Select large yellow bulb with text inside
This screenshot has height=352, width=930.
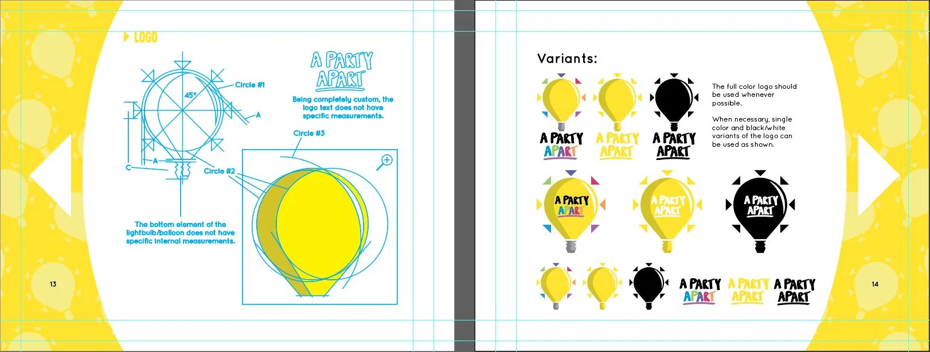667,212
